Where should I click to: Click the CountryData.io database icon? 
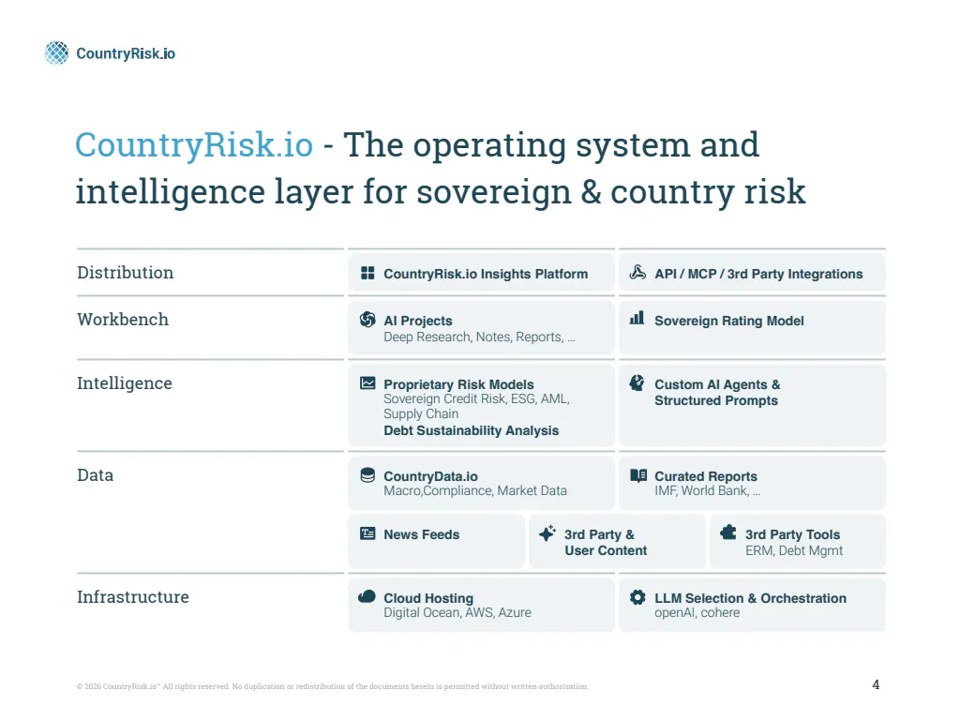click(367, 475)
